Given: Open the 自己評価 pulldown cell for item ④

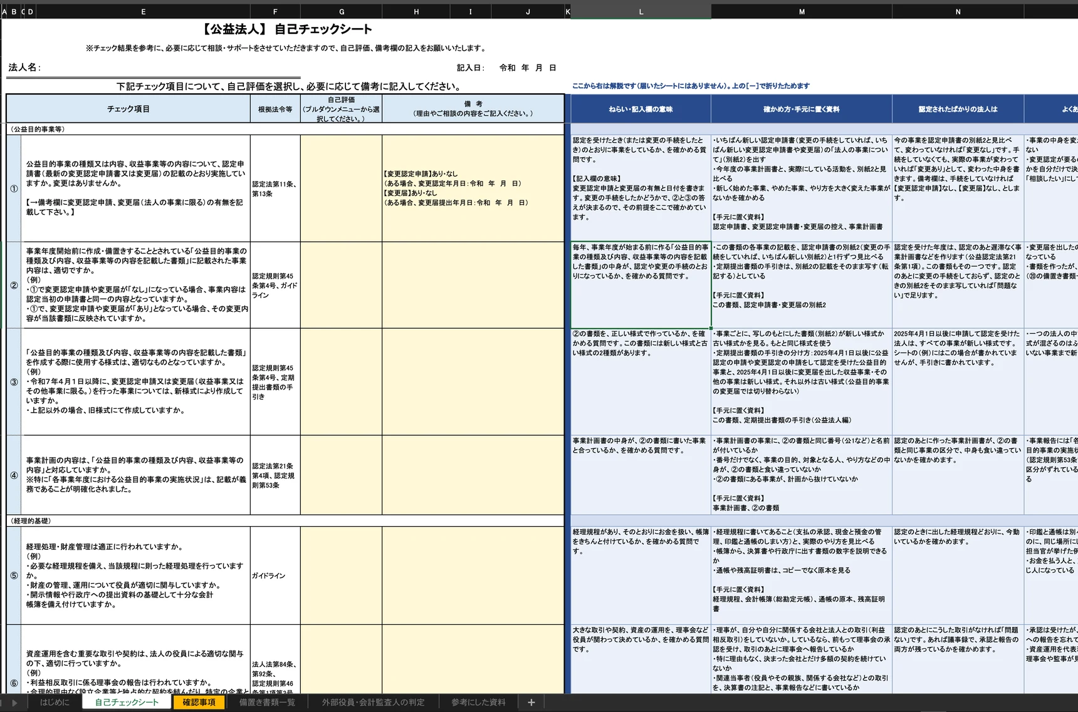Looking at the screenshot, I should pyautogui.click(x=342, y=475).
